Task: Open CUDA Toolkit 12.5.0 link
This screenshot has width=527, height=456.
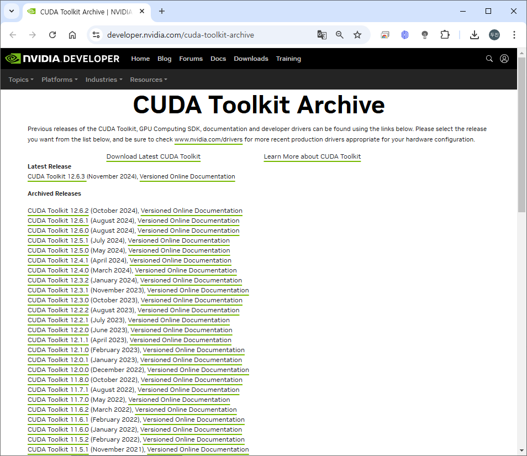Action: pos(58,250)
